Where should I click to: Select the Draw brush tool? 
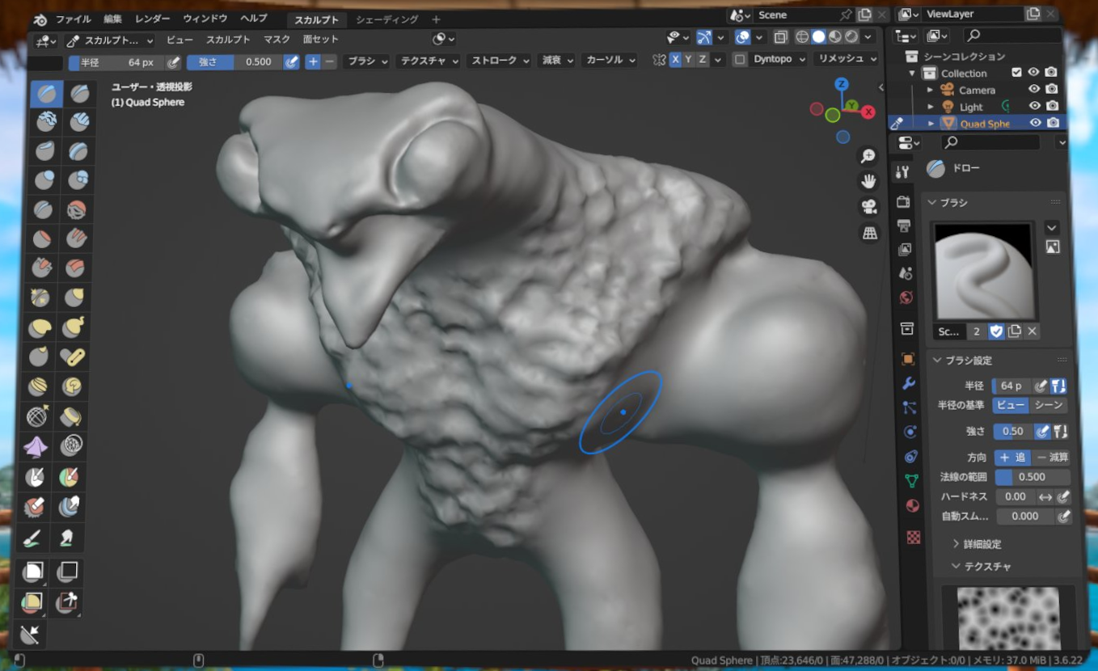46,95
